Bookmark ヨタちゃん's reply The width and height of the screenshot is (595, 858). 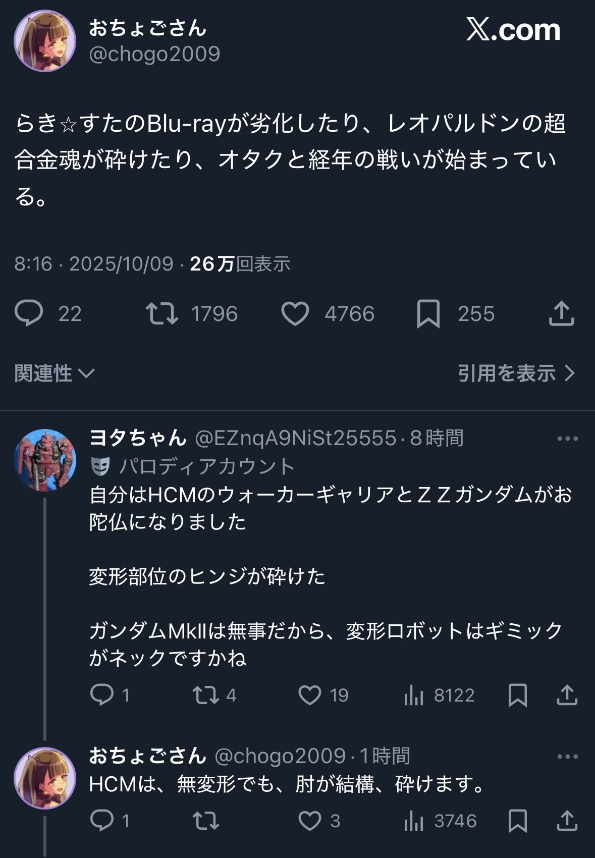(x=518, y=695)
